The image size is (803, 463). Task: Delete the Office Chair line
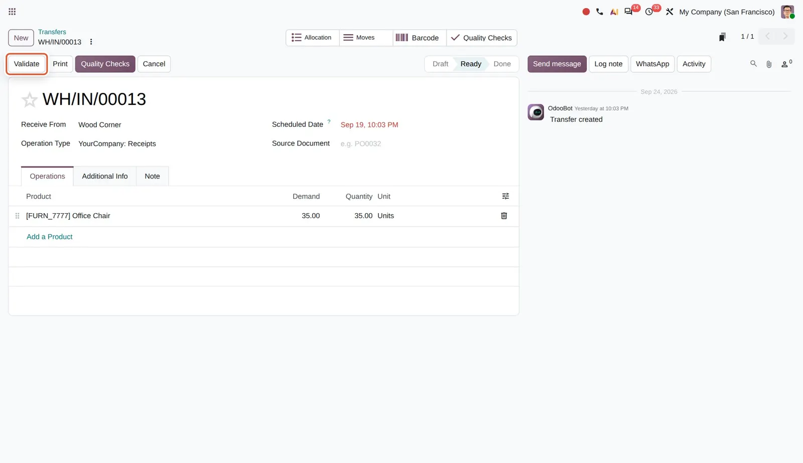(504, 216)
